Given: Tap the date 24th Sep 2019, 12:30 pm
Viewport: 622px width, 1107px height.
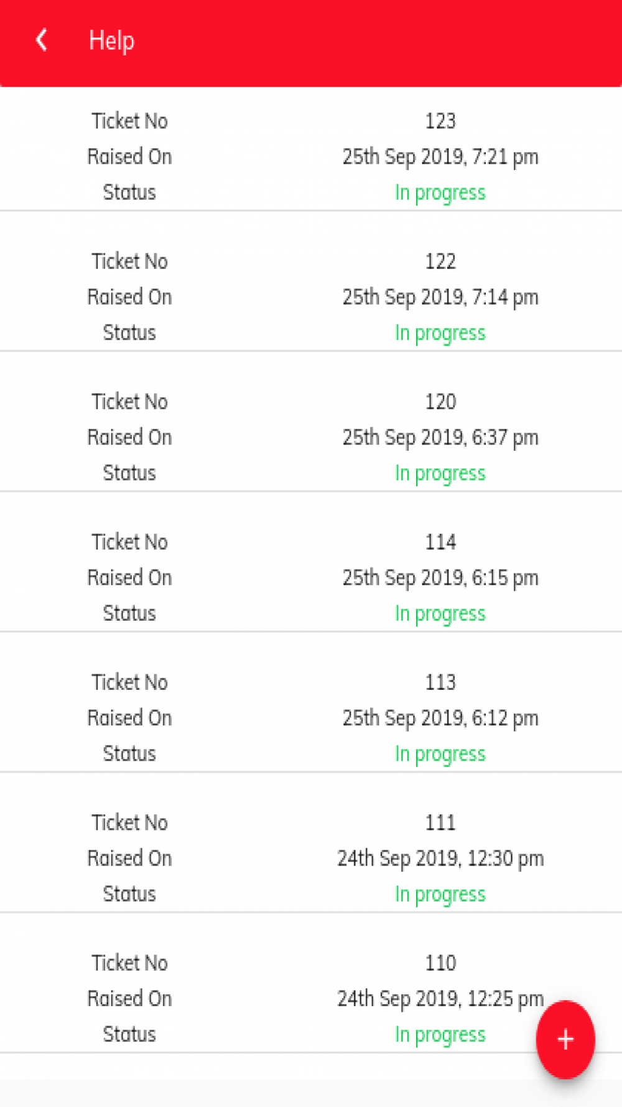Looking at the screenshot, I should coord(440,859).
